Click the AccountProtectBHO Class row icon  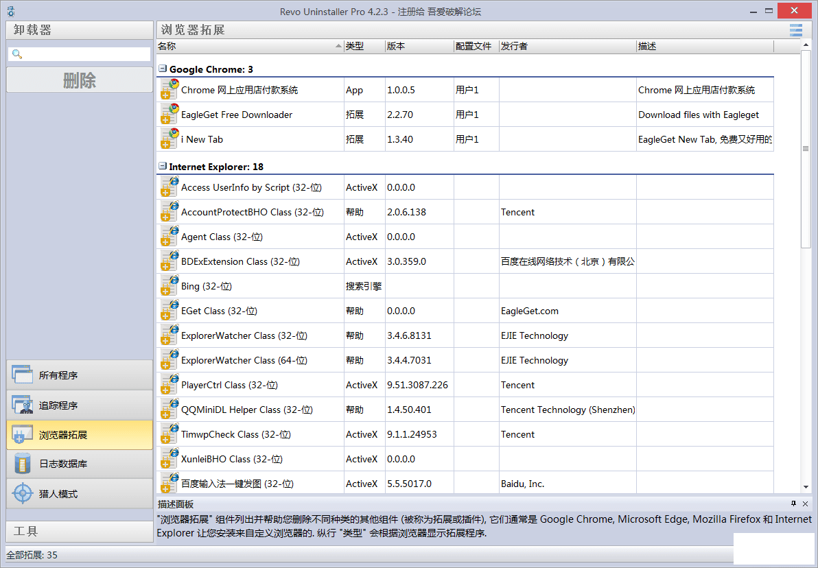(170, 212)
